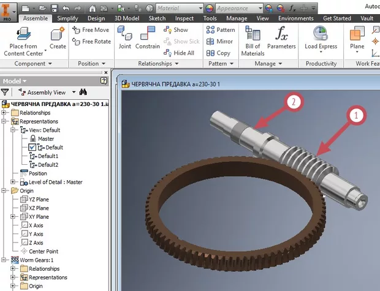This screenshot has width=380, height=291.
Task: Toggle the checked Default view representation
Action: point(32,148)
